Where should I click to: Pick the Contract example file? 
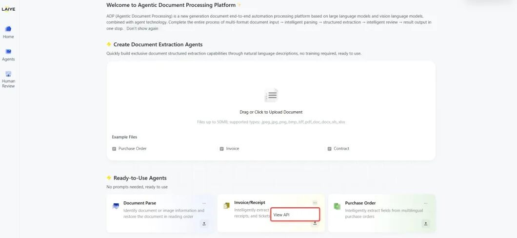341,149
